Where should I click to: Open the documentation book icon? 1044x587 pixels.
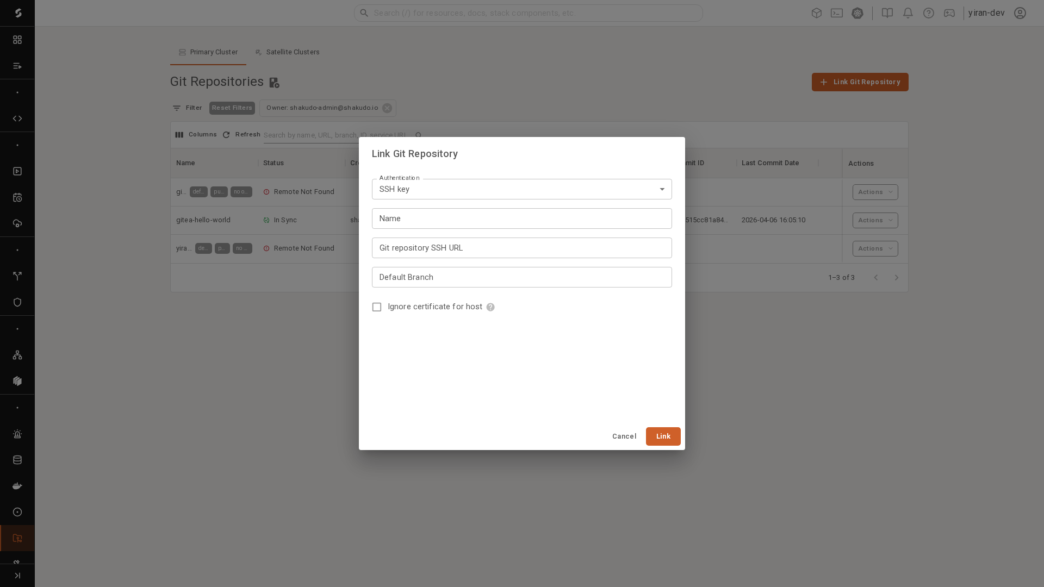886,13
